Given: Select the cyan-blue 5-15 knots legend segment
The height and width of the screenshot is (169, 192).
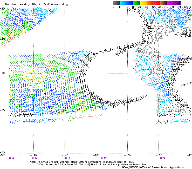Looking at the screenshot, I should tap(126, 3).
